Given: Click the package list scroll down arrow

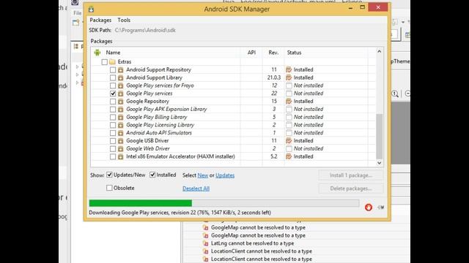Looking at the screenshot, I should click(x=380, y=163).
